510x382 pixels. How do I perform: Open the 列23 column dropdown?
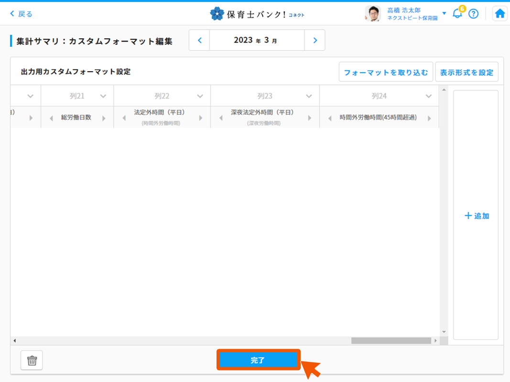pos(309,96)
